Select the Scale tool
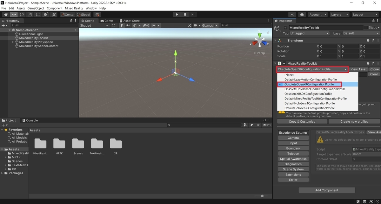The width and height of the screenshot is (381, 204). tap(30, 15)
